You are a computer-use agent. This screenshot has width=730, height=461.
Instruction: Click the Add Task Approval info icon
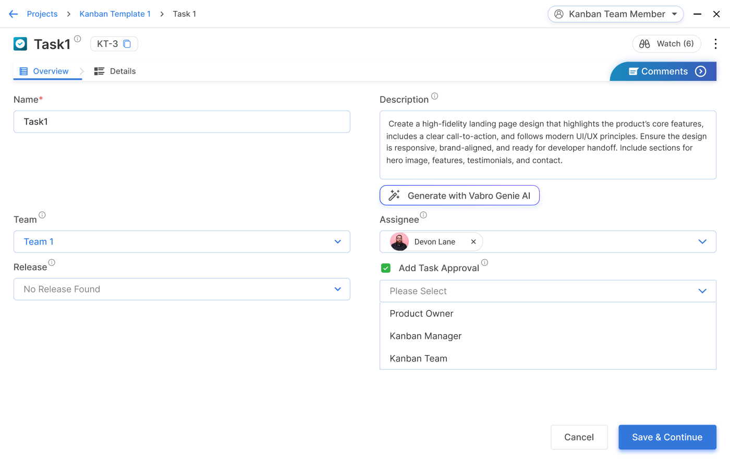[x=484, y=263]
